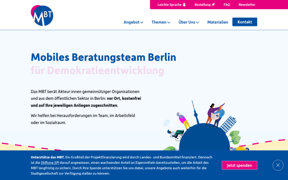288x180 pixels.
Task: Click the heading Mobiles Beratungsteam Berlin
Action: point(103,57)
